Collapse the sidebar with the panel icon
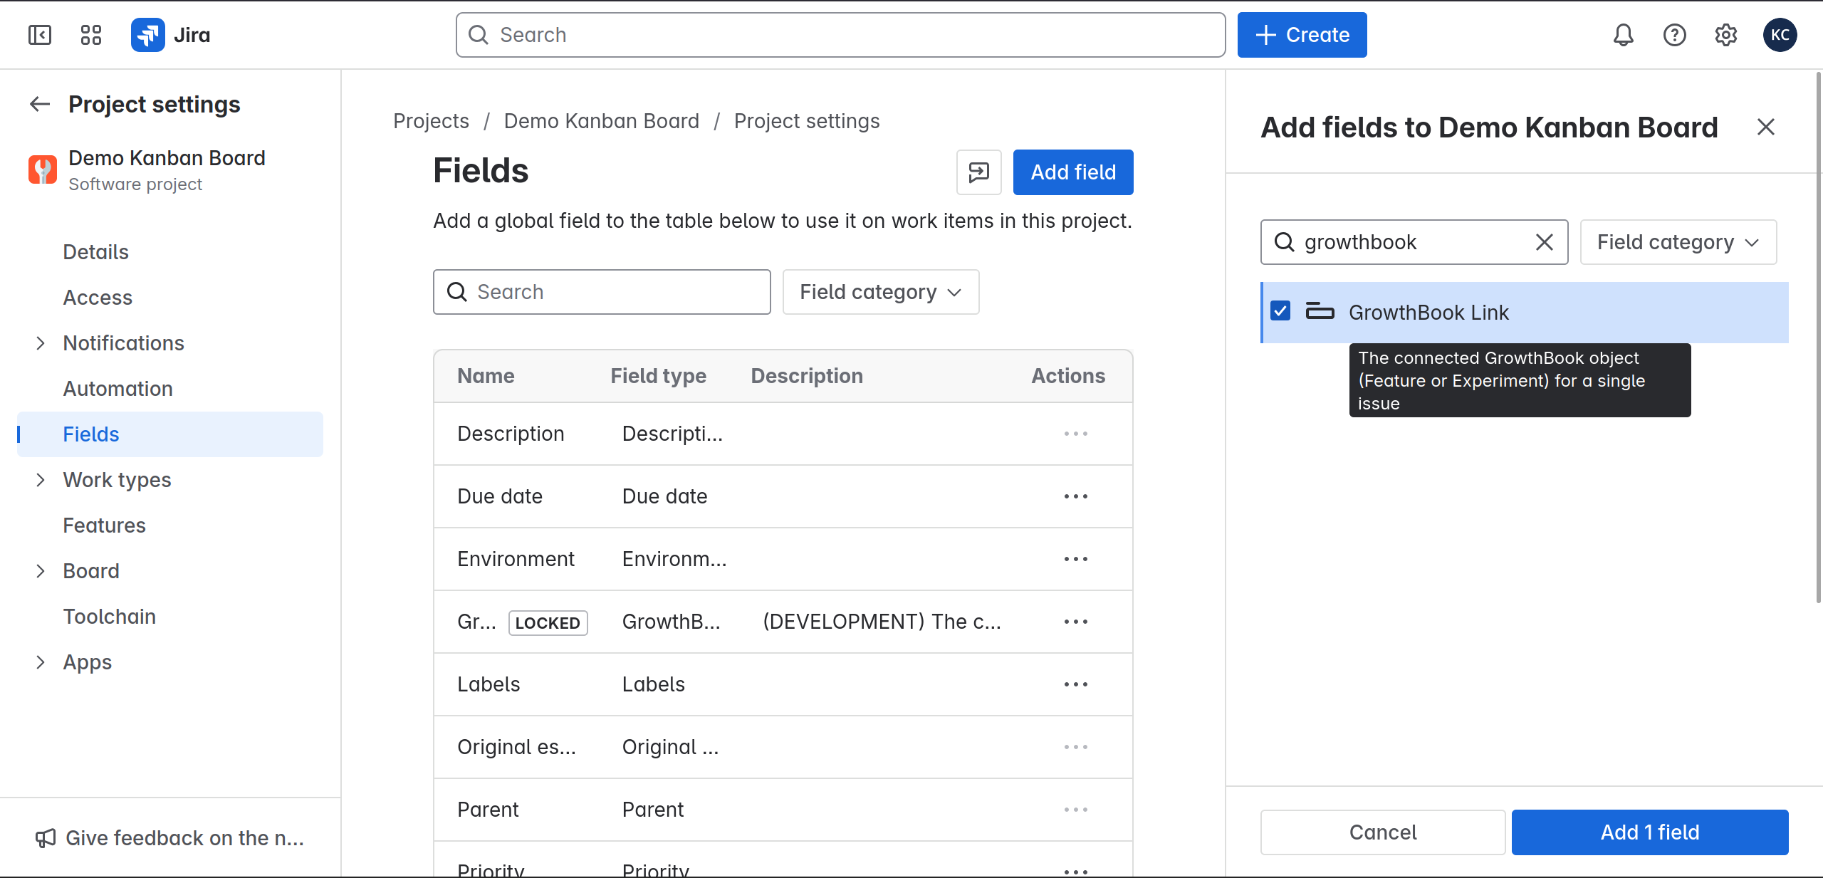 (40, 35)
